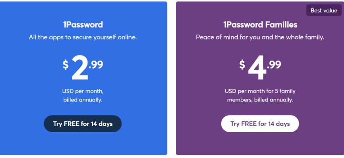Image resolution: width=344 pixels, height=158 pixels.
Task: Click 'All the apps to secure yourself online' text
Action: 83,37
